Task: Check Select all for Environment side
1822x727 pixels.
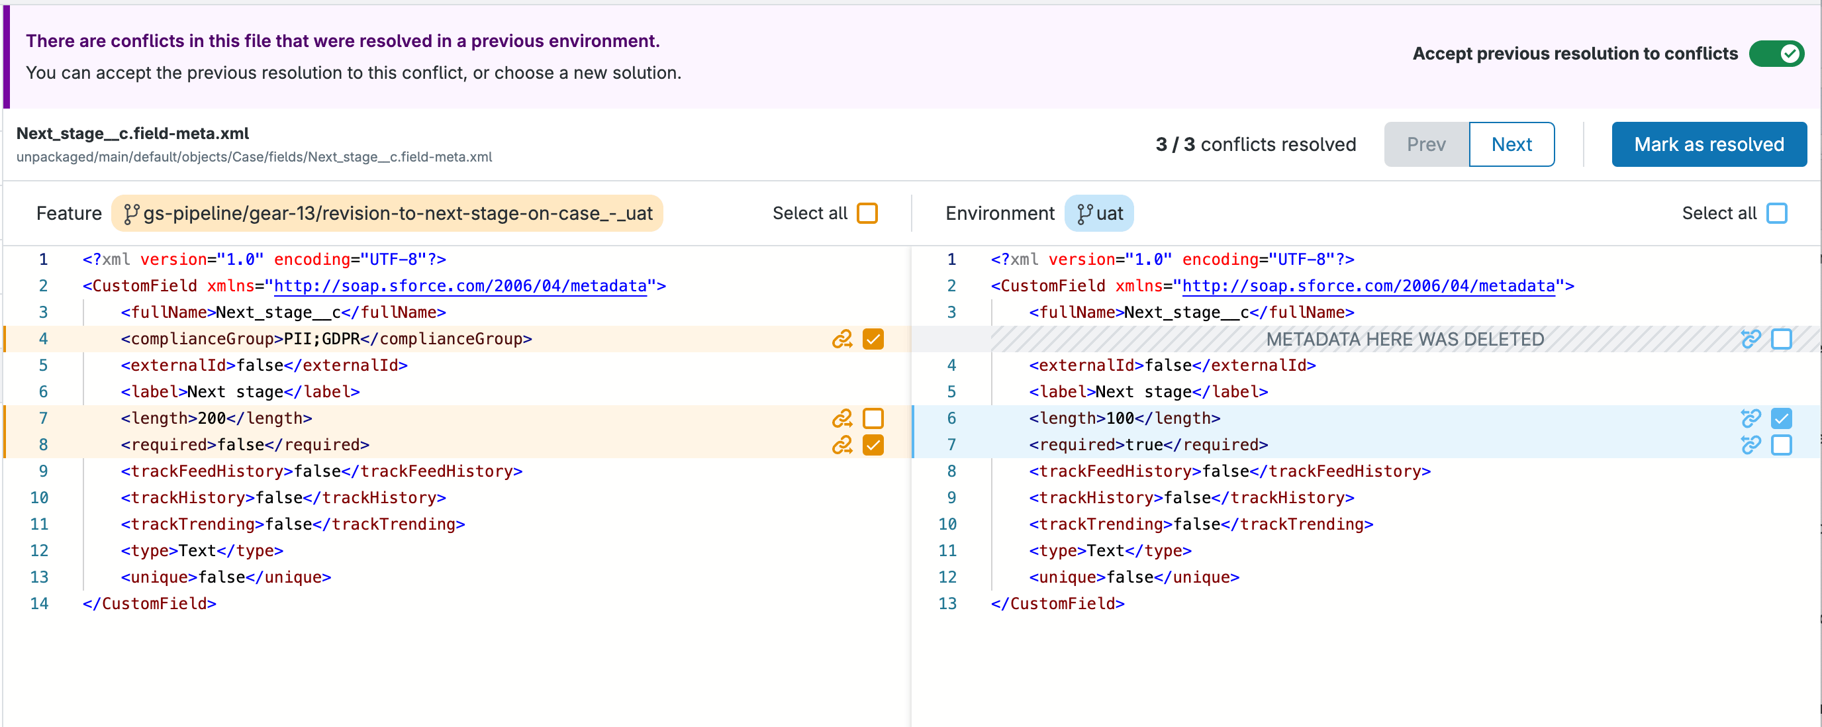Action: point(1776,214)
